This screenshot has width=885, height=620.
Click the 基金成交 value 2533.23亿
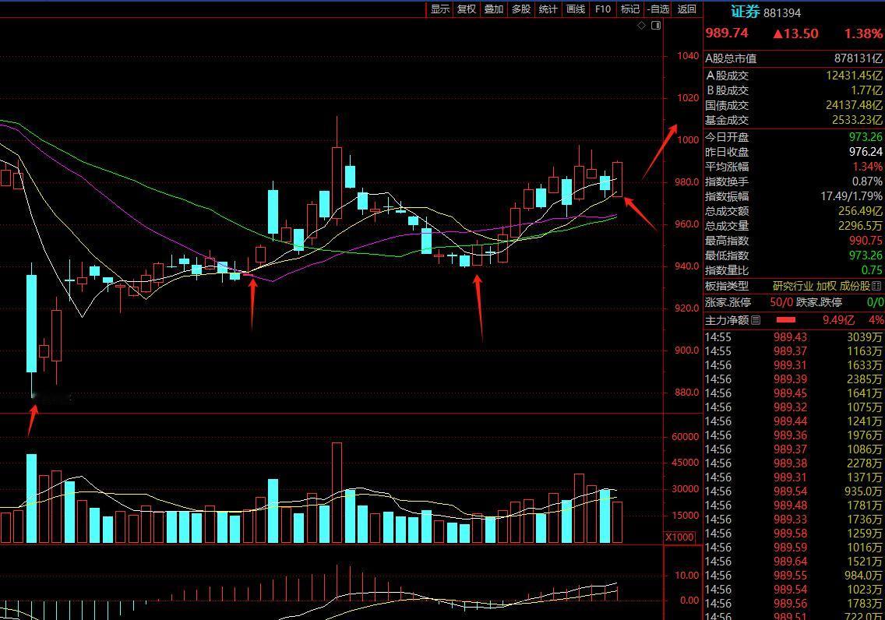[x=857, y=120]
